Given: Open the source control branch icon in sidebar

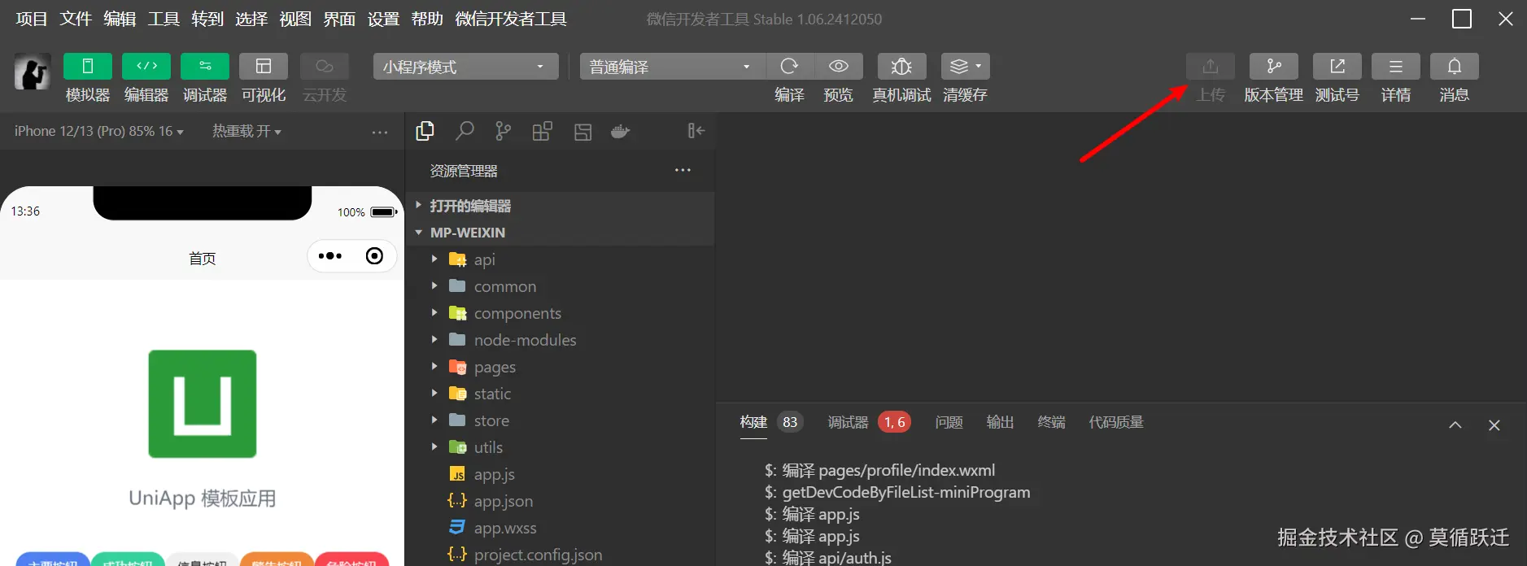Looking at the screenshot, I should (x=504, y=131).
